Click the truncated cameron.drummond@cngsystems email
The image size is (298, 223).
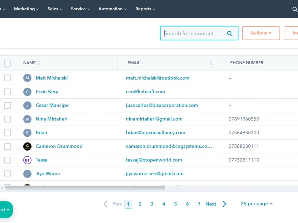[169, 146]
